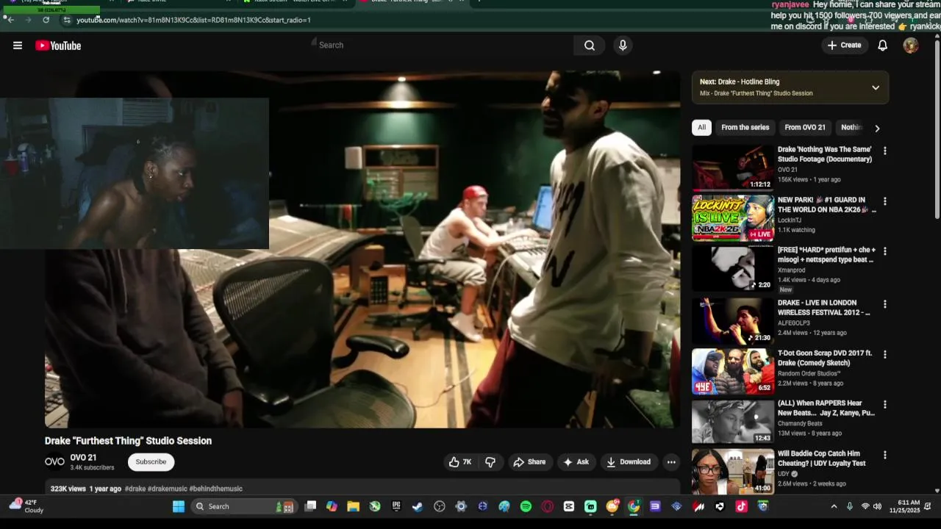
Task: Open T-Dot Goon Scrap DVD 2017 title
Action: [825, 358]
